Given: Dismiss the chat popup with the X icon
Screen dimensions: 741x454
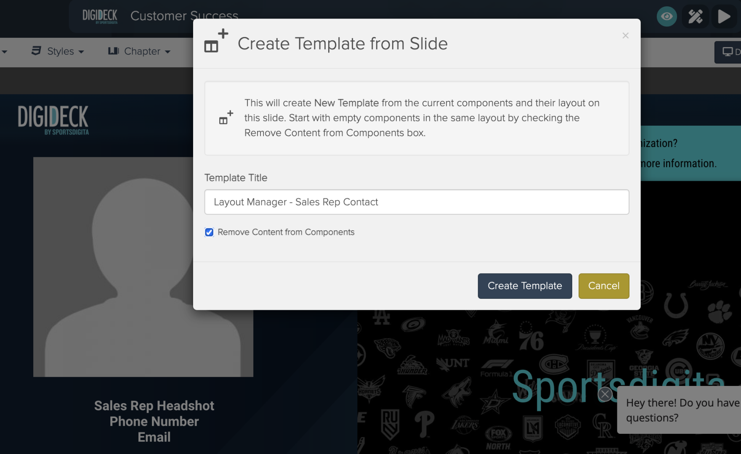Looking at the screenshot, I should (605, 394).
